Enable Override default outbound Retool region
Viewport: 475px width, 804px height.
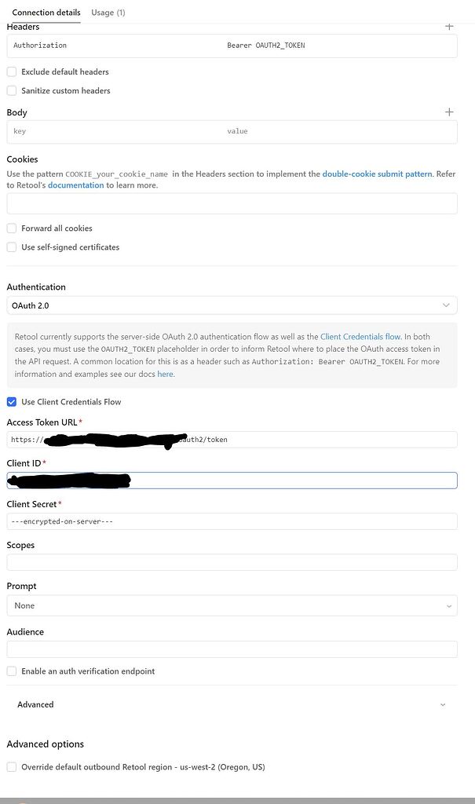(x=11, y=766)
